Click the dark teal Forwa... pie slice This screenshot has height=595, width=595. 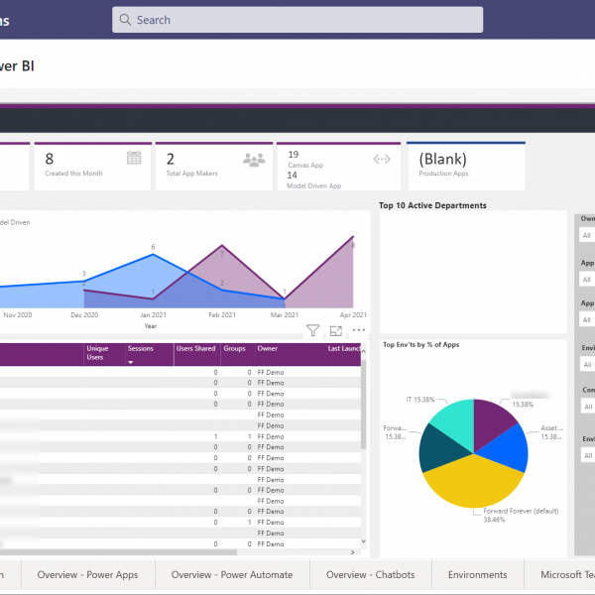(x=439, y=449)
